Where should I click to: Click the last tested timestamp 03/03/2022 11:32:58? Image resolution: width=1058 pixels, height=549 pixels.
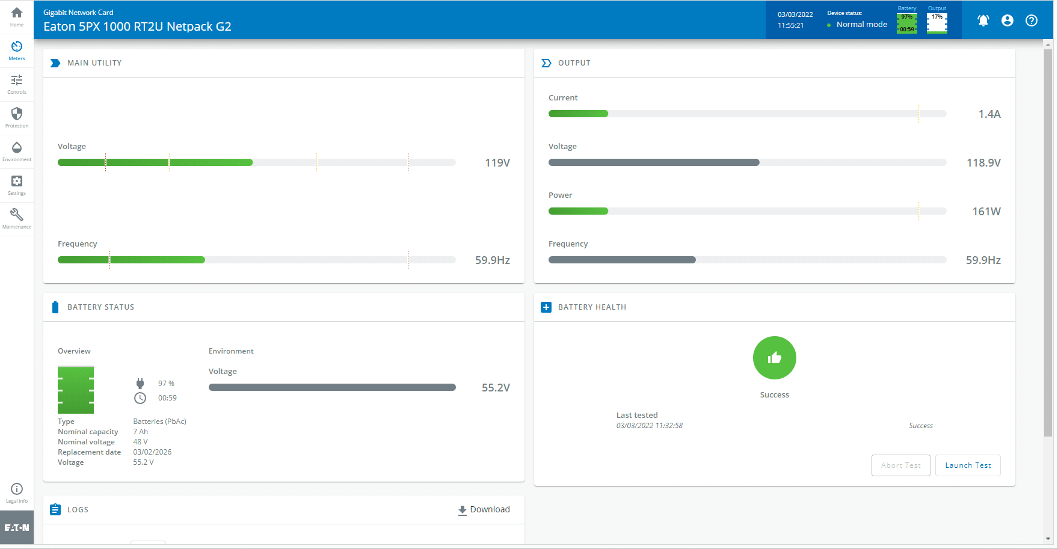coord(650,426)
